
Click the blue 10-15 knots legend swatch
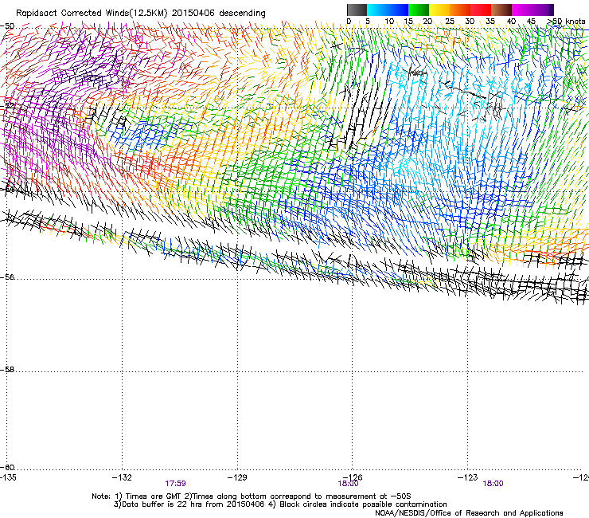click(398, 10)
